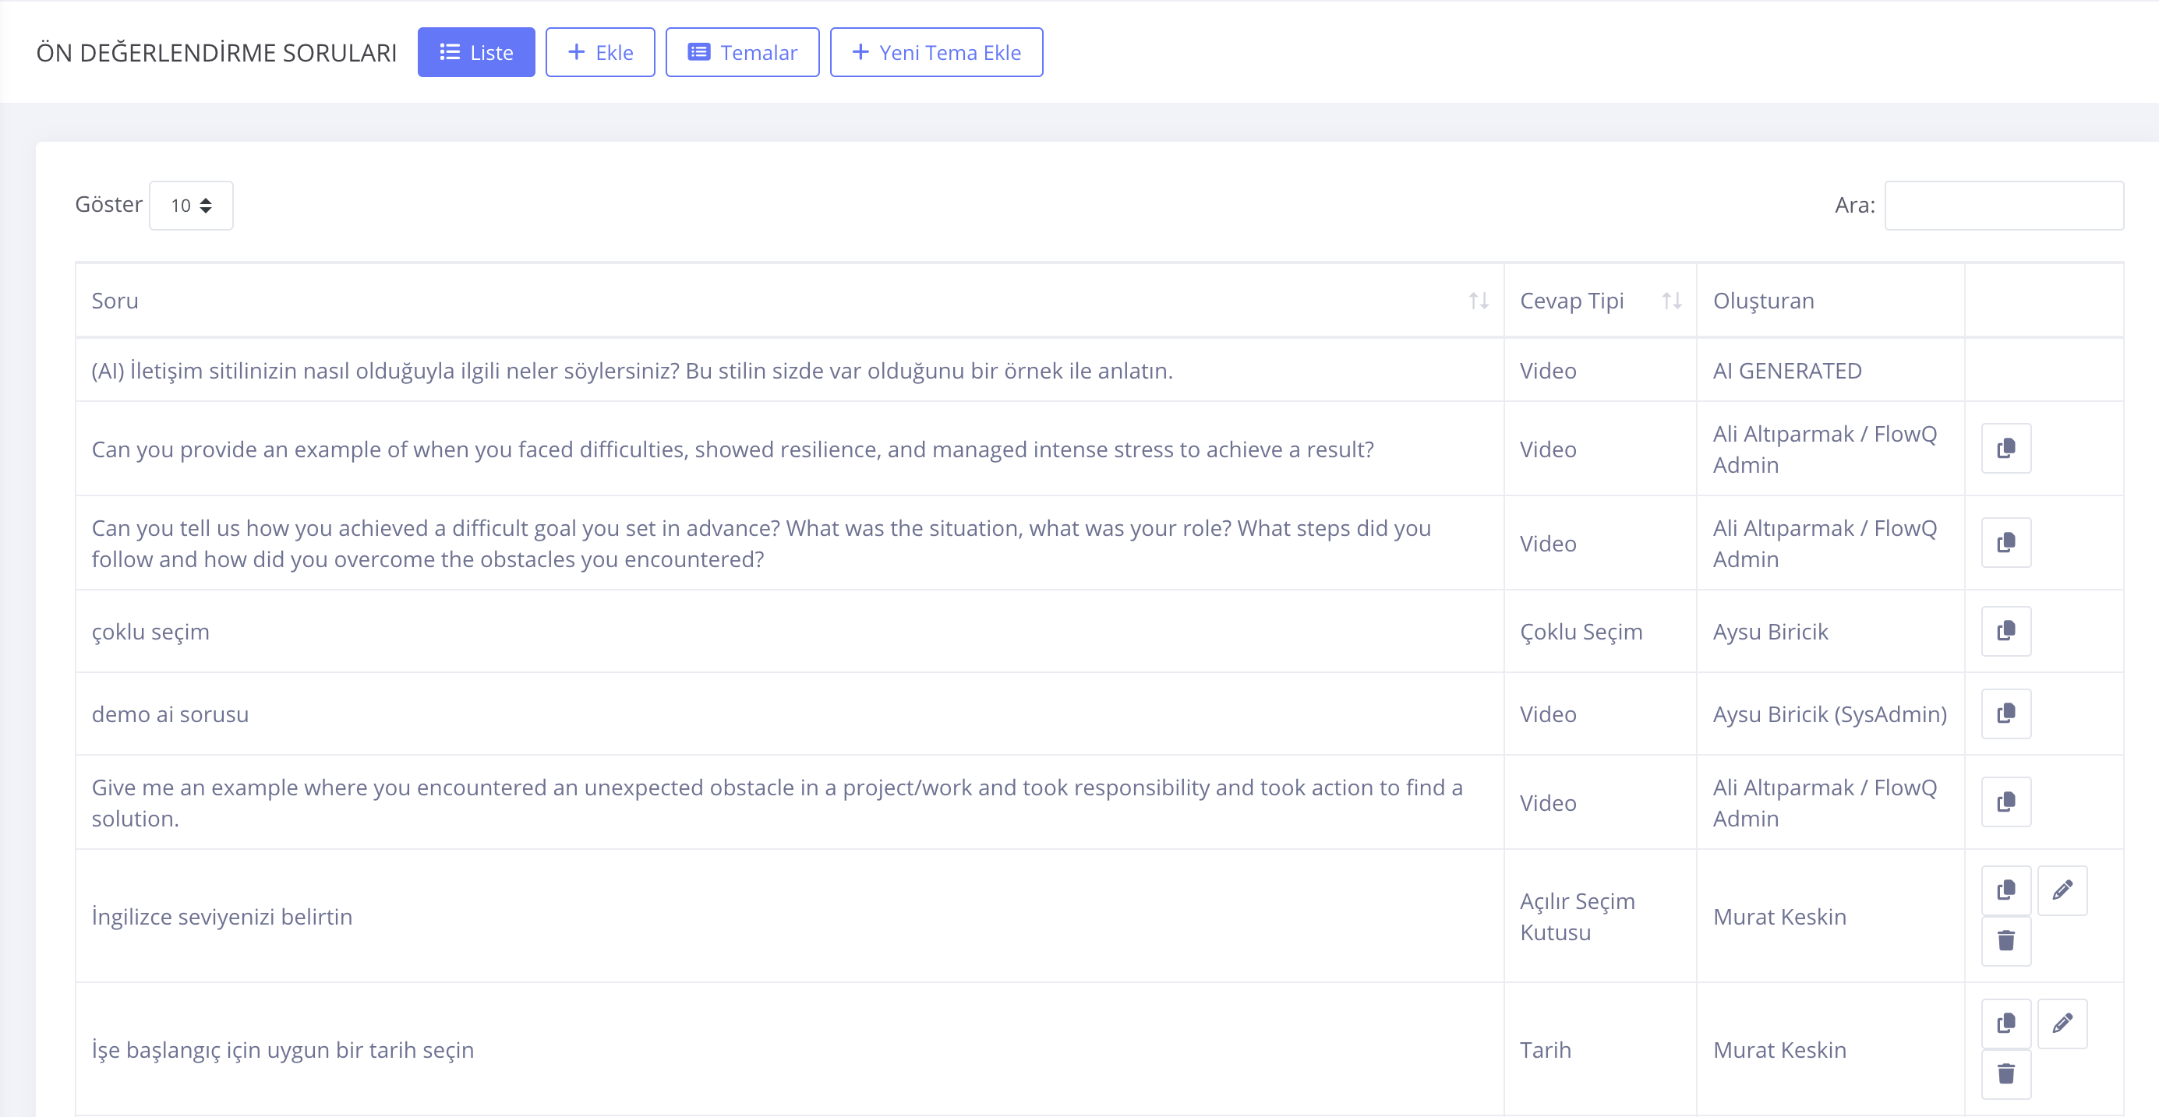Select the AI GENERATED question row text
This screenshot has height=1117, width=2159.
coord(631,370)
